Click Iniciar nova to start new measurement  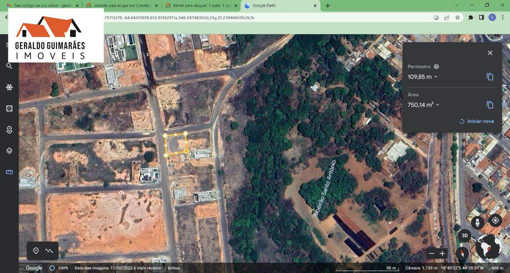[x=477, y=121]
